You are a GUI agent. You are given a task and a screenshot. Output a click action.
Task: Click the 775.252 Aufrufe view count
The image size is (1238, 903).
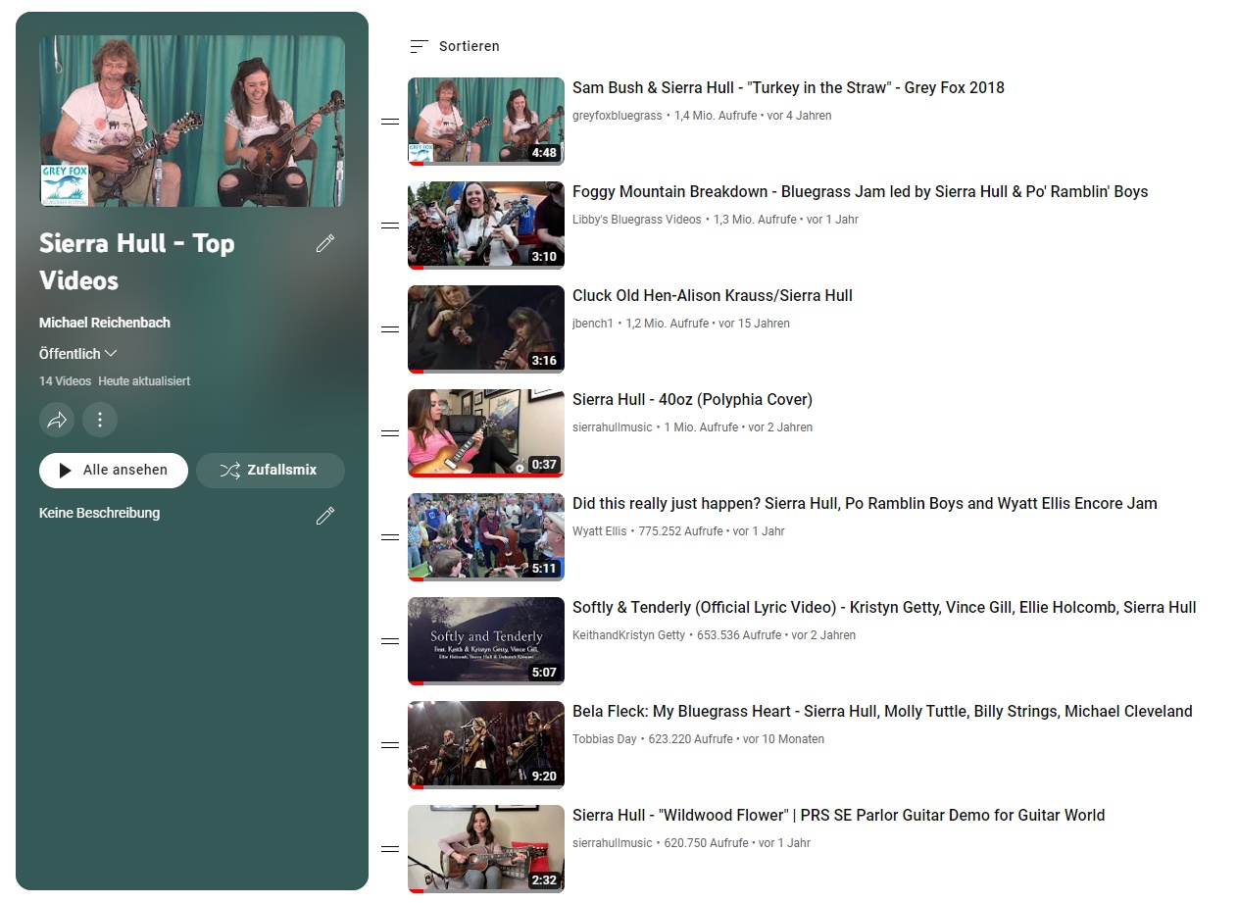pos(680,531)
